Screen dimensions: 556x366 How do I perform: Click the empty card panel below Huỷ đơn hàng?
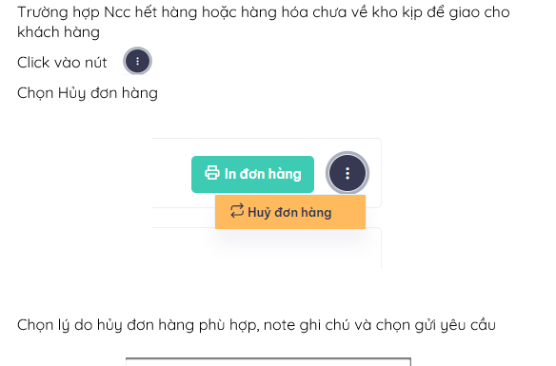(267, 249)
